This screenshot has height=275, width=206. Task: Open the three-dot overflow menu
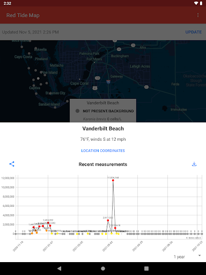coord(198,15)
